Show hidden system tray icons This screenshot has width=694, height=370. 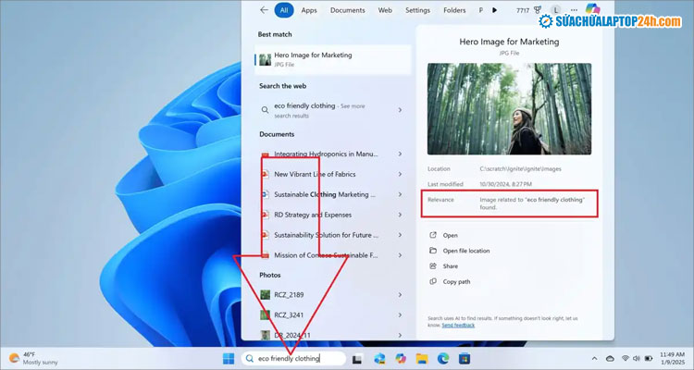tap(594, 359)
